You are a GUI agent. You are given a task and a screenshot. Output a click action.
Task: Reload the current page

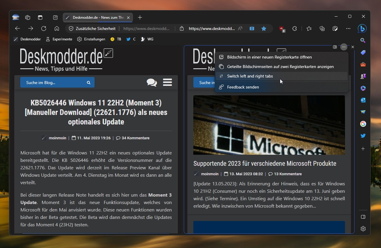tap(44, 29)
